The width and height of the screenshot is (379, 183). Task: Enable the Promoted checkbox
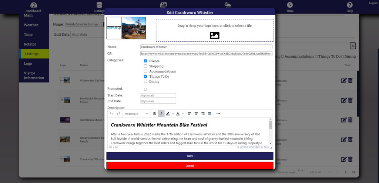point(145,89)
